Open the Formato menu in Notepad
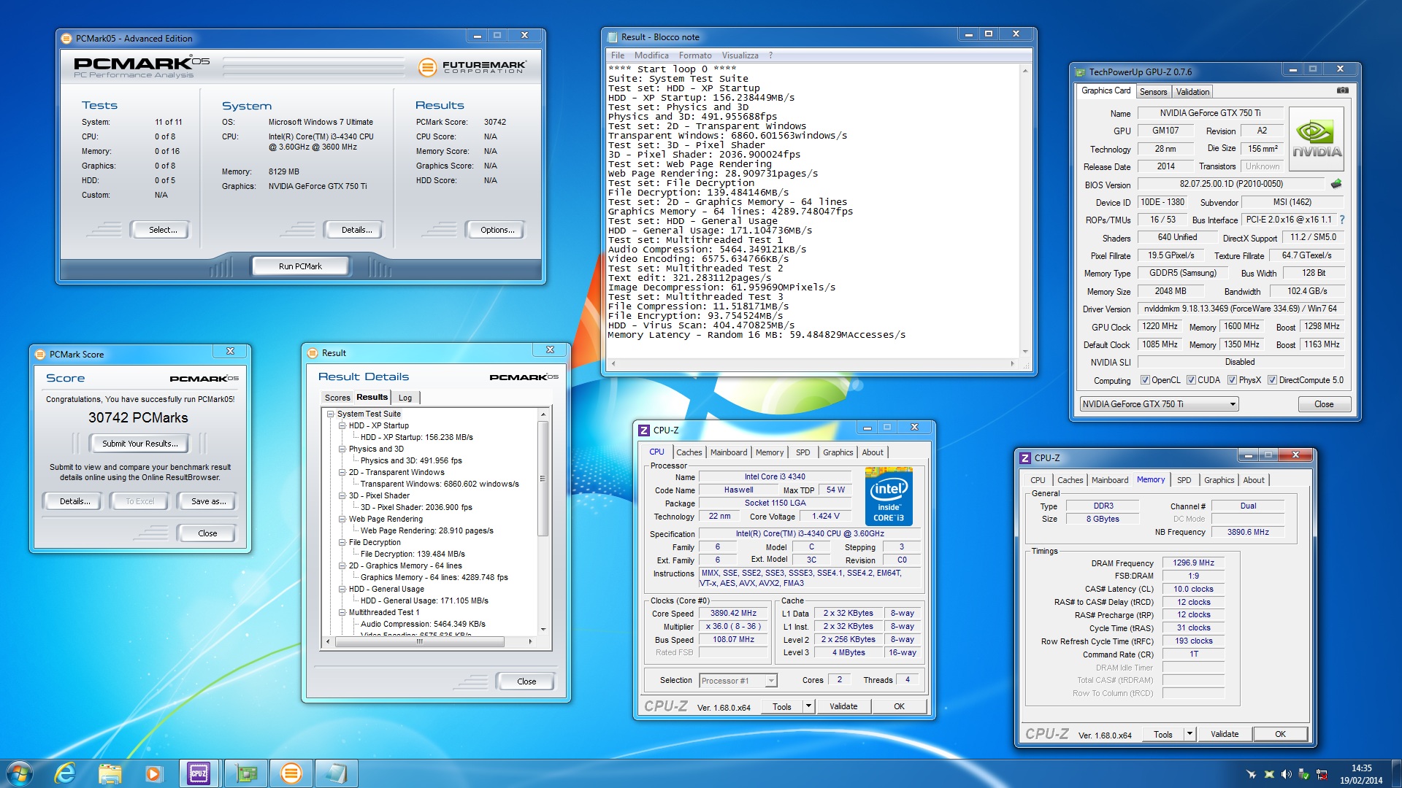 pyautogui.click(x=695, y=55)
